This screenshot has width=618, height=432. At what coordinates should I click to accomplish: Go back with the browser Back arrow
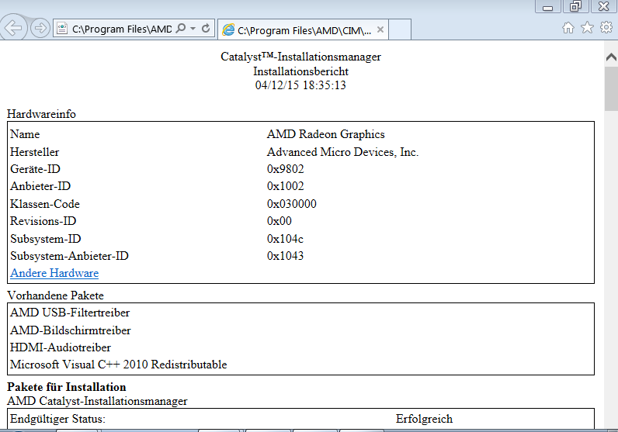coord(13,28)
